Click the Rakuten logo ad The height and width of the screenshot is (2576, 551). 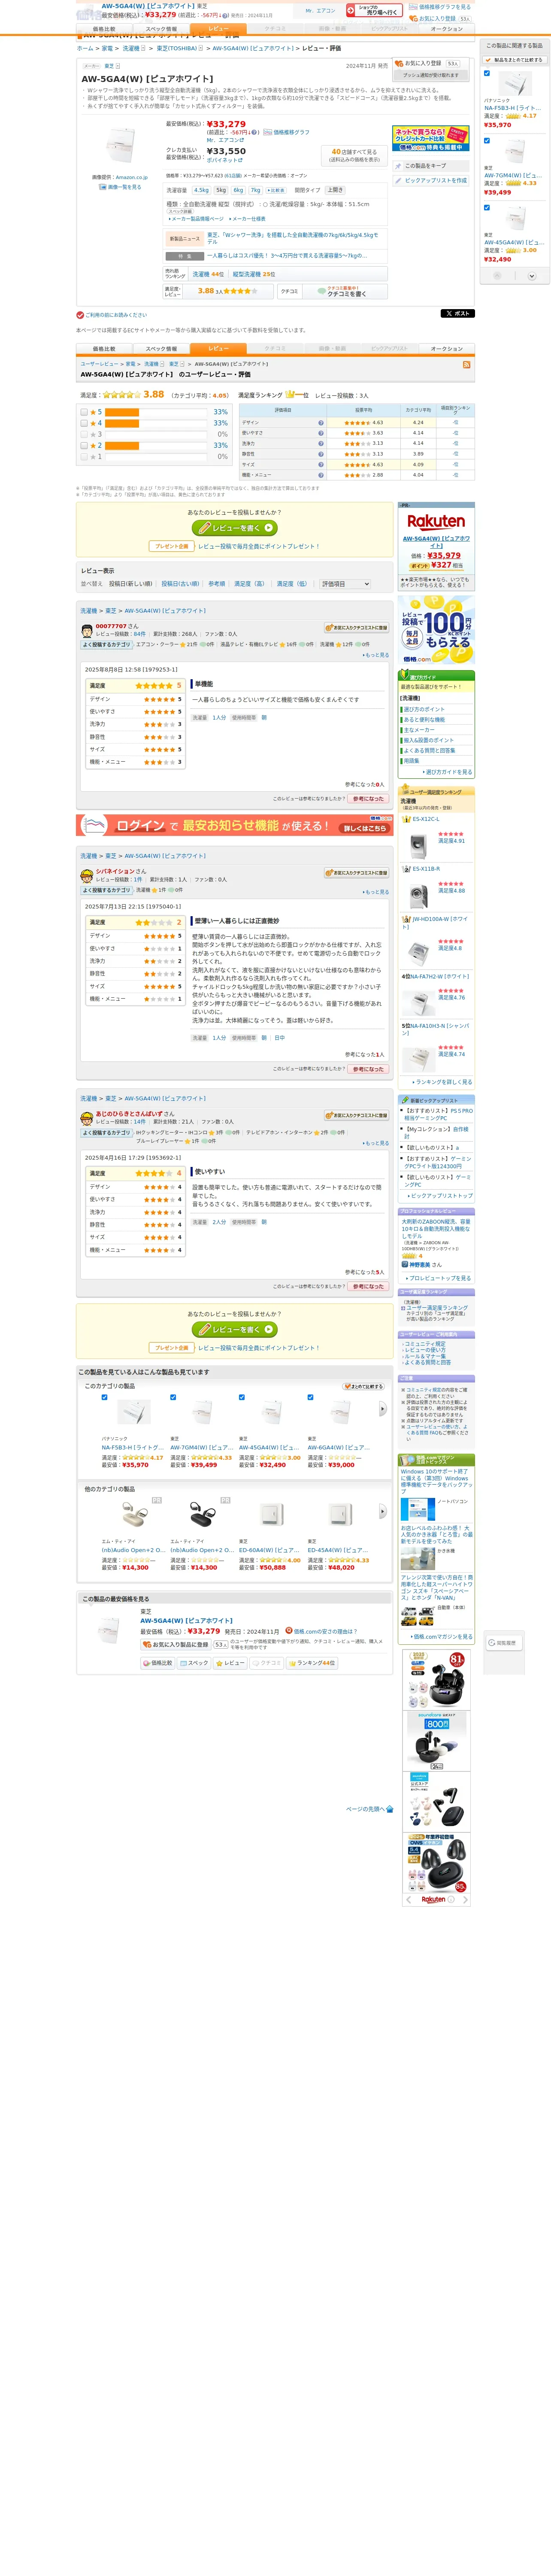pyautogui.click(x=436, y=521)
